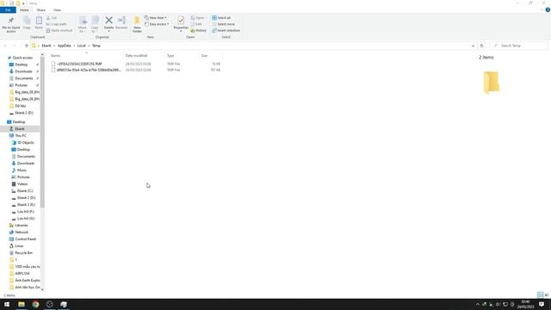This screenshot has width=551, height=310.
Task: Click the History ribbon button
Action: pyautogui.click(x=199, y=31)
